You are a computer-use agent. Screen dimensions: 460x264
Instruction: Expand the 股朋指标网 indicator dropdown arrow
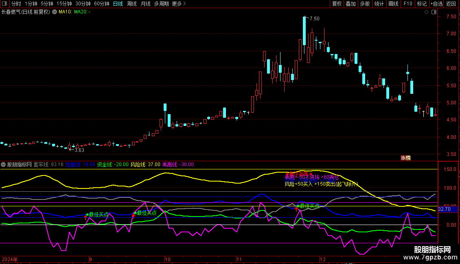coord(4,164)
